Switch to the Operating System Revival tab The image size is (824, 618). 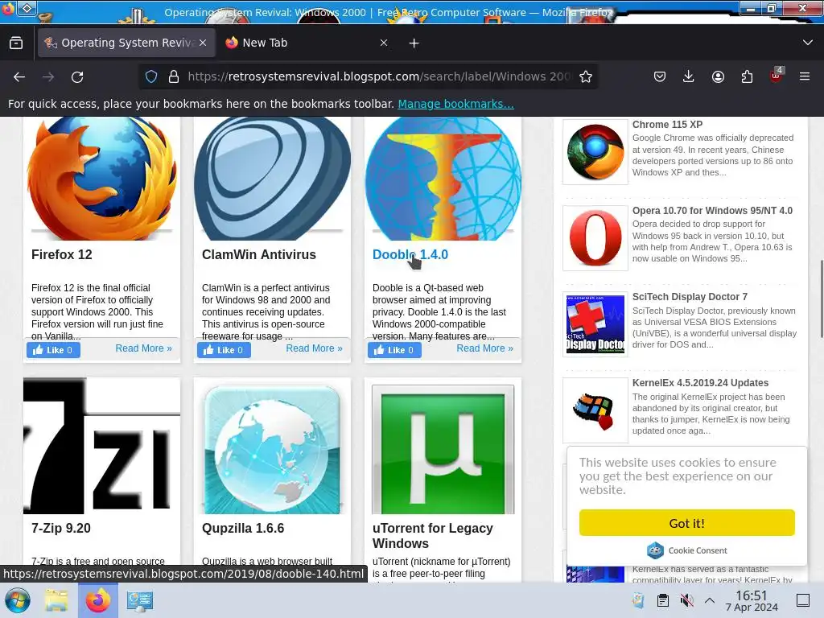click(126, 43)
